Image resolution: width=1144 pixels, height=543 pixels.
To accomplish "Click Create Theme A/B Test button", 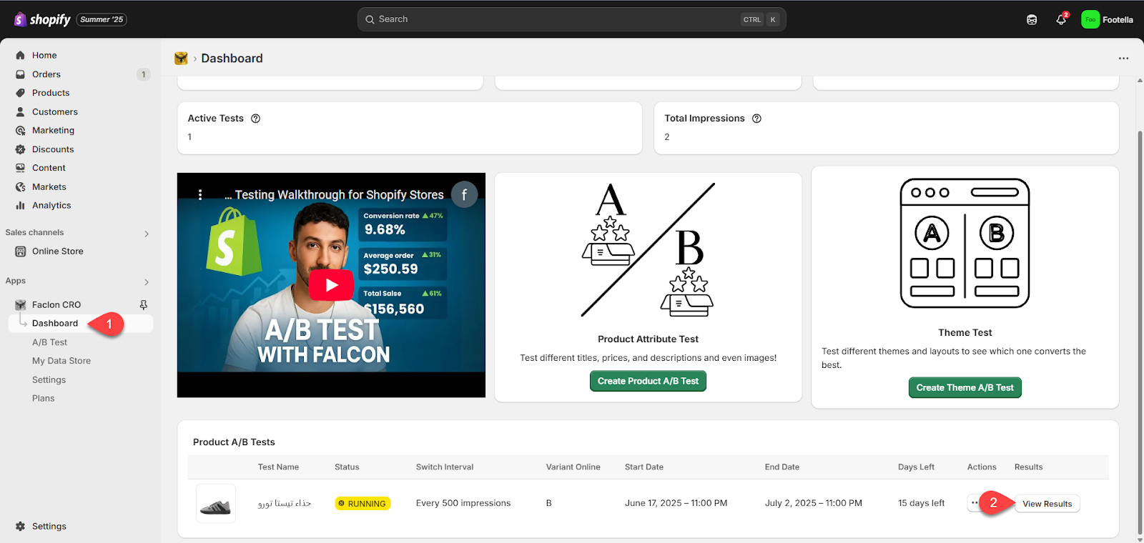I will [965, 388].
